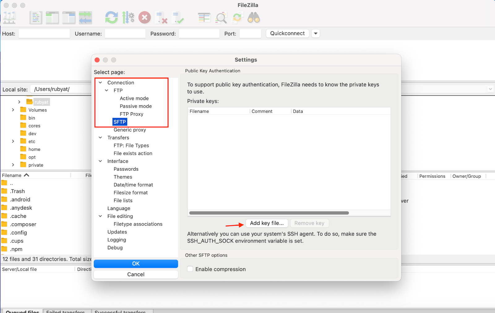Open the Logging settings page
The image size is (495, 313).
pos(117,240)
